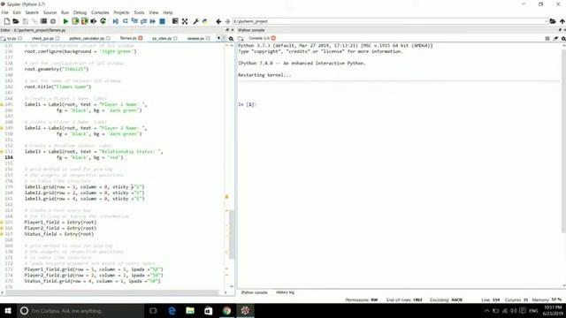This screenshot has width=566, height=318.
Task: Open the Source menu
Action: coord(50,12)
